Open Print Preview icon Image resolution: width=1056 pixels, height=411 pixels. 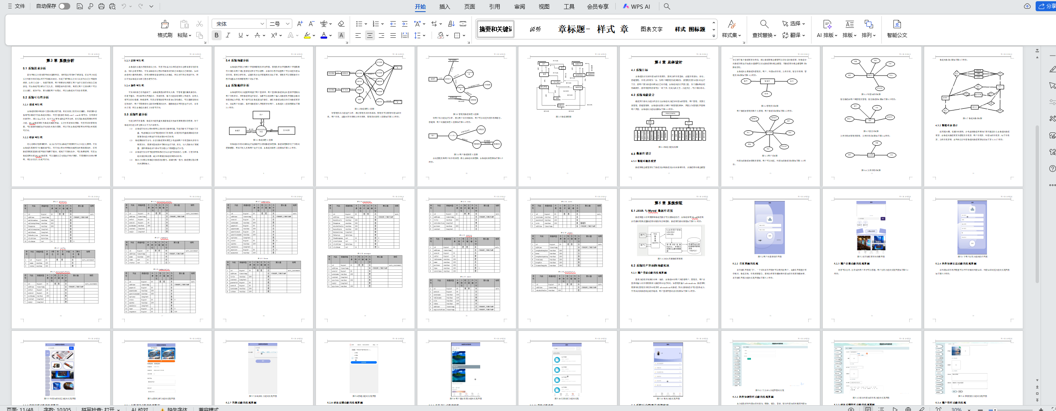click(112, 6)
